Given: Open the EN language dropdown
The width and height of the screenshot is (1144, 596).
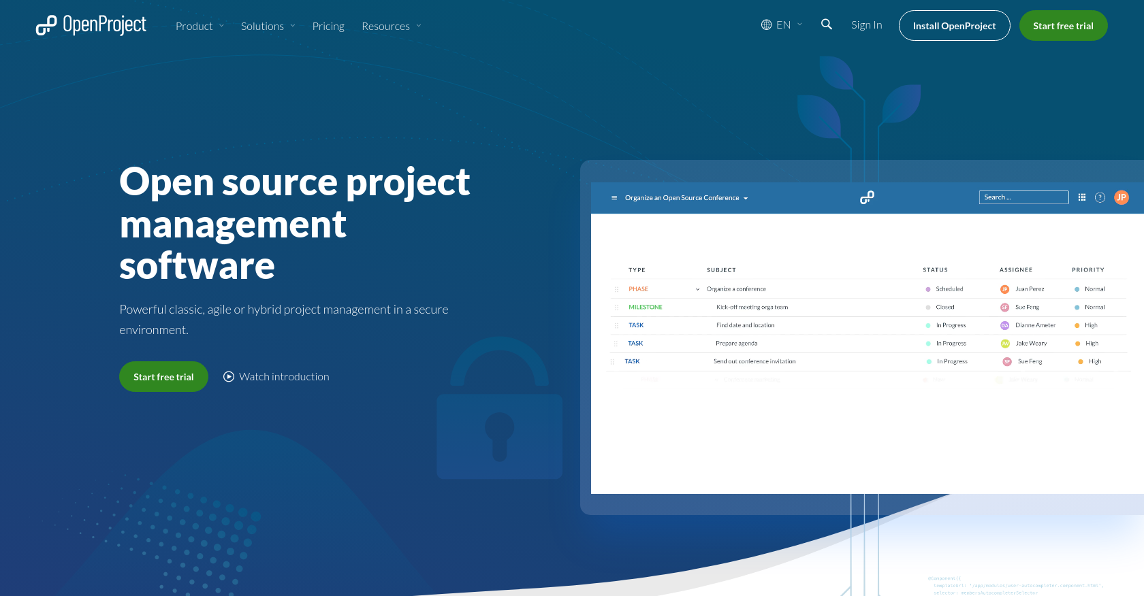Looking at the screenshot, I should point(782,24).
